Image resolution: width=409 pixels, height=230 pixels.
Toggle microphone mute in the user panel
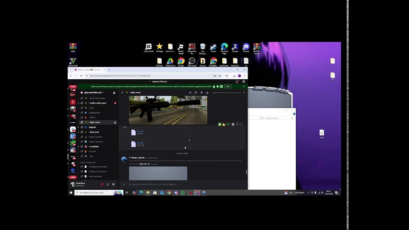pyautogui.click(x=102, y=184)
